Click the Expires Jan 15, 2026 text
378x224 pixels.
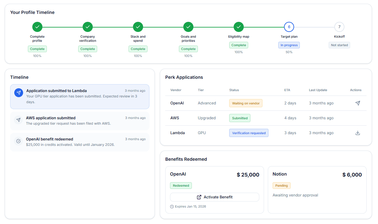click(x=191, y=207)
